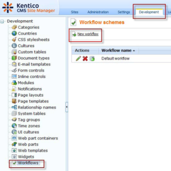Image resolution: width=171 pixels, height=171 pixels.
Task: Collapse the Development tree root node
Action: [x=2, y=21]
